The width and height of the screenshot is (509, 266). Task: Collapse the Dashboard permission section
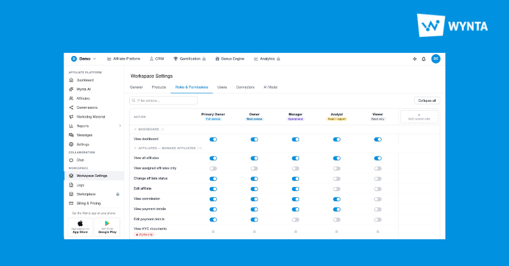136,129
